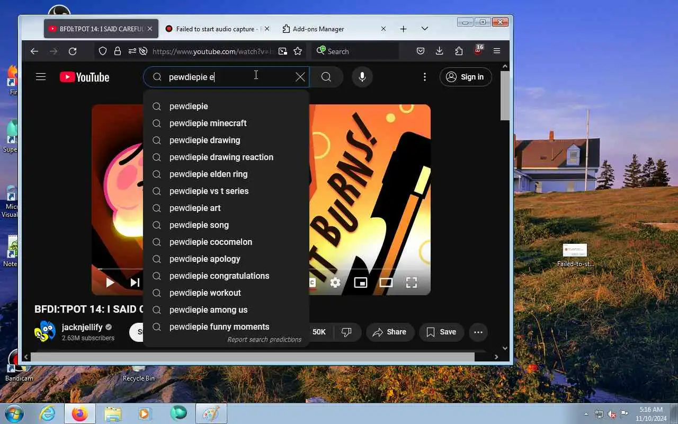Open Windows Explorer folder in taskbar
This screenshot has height=424, width=678.
(113, 413)
